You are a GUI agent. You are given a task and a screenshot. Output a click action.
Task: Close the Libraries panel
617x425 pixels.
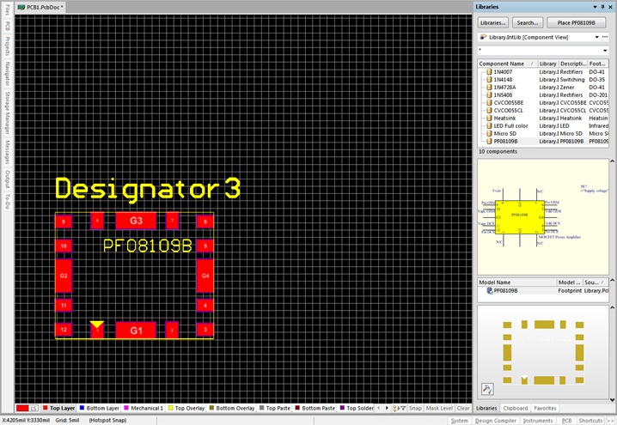tap(610, 7)
